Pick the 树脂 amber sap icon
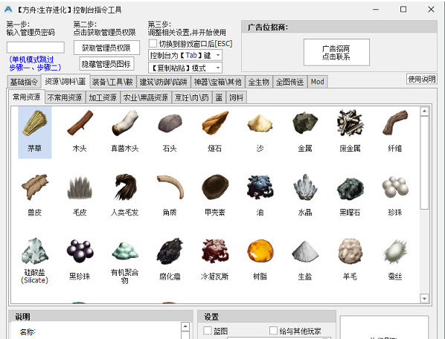 click(260, 251)
